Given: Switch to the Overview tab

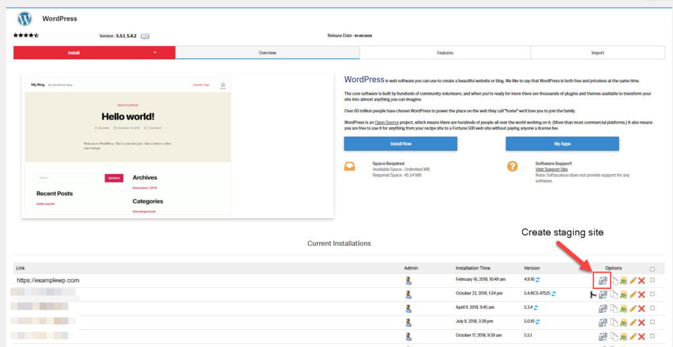Looking at the screenshot, I should coord(267,53).
